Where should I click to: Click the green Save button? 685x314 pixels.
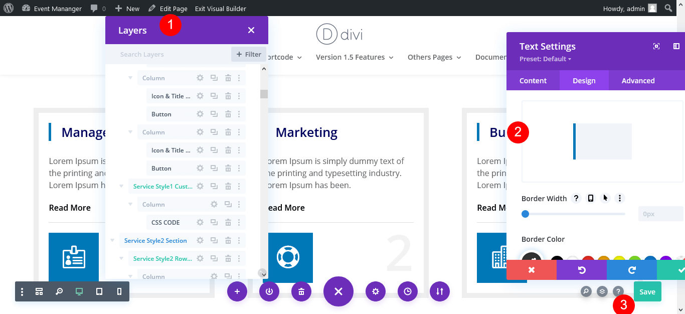click(x=647, y=291)
